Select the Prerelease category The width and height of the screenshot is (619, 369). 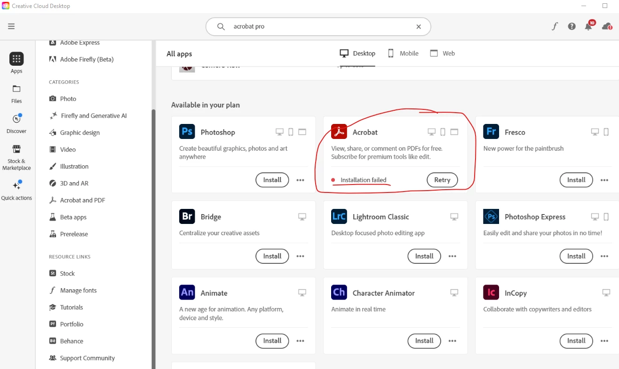coord(69,234)
